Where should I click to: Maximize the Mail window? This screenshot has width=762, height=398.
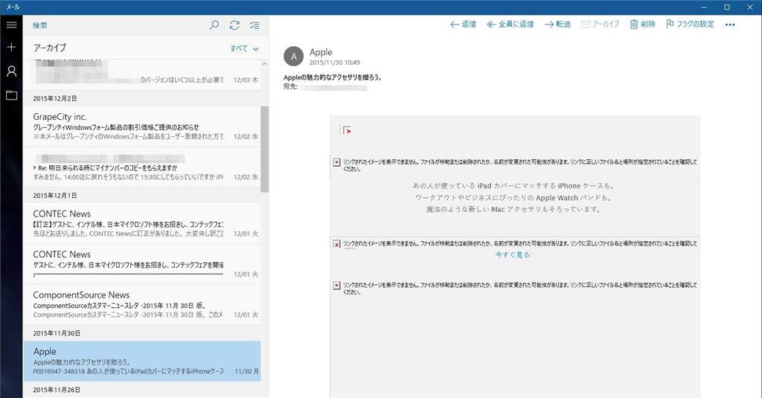point(727,7)
